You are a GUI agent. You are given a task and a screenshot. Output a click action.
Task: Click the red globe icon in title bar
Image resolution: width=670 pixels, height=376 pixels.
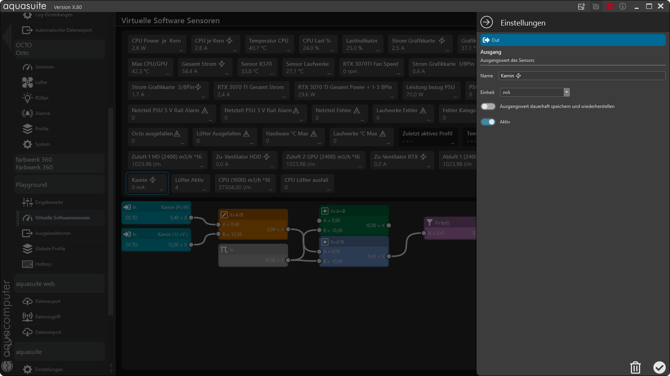click(x=610, y=7)
